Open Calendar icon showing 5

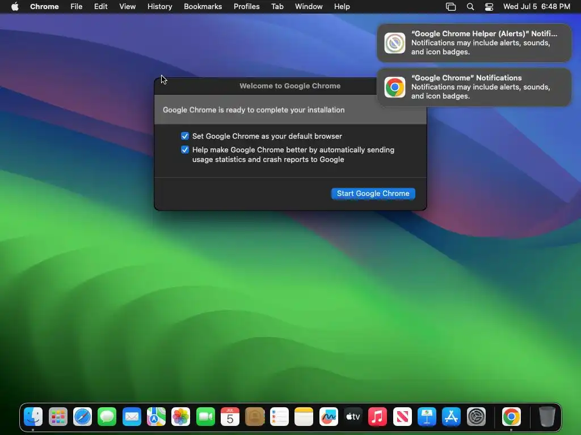pos(230,417)
